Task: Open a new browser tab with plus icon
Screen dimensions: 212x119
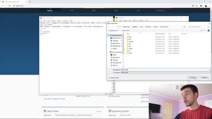Action: point(30,2)
